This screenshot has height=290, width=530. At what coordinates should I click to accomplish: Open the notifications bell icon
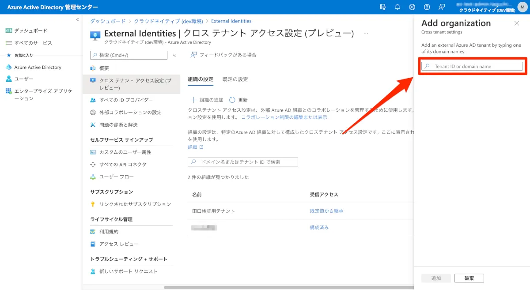(397, 7)
